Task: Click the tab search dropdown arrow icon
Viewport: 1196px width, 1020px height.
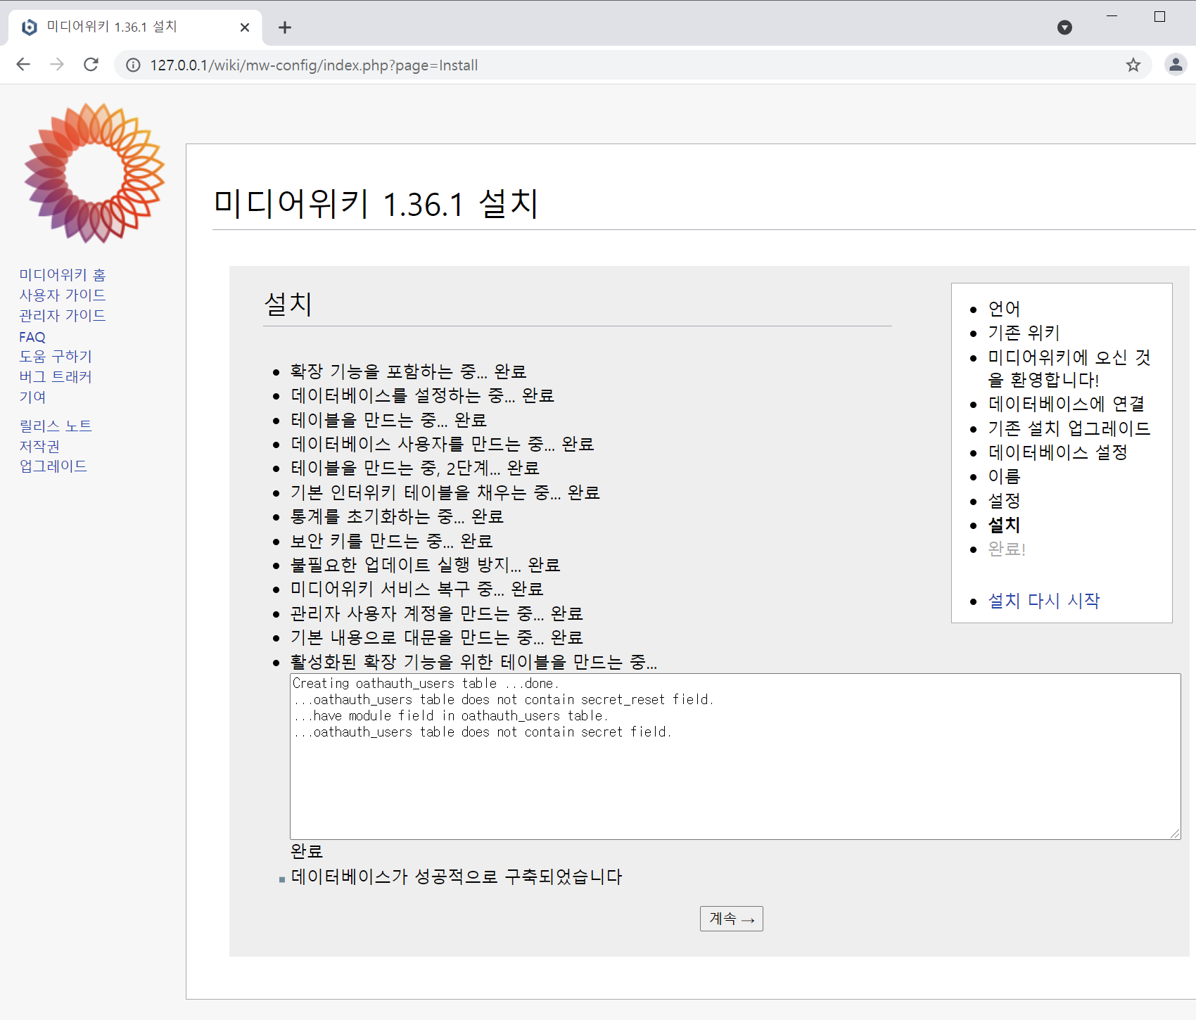Action: pyautogui.click(x=1064, y=27)
